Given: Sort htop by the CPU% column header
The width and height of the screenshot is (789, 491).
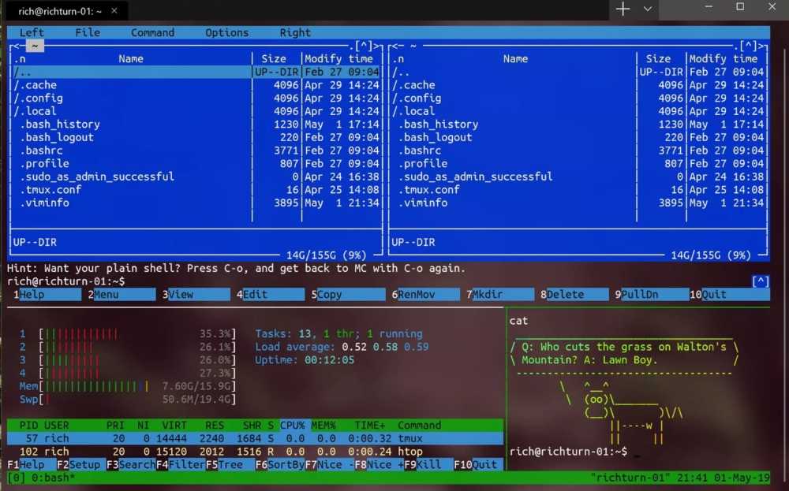Looking at the screenshot, I should pos(293,425).
